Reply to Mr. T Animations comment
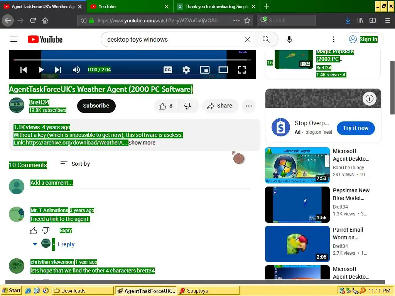The height and width of the screenshot is (296, 395). pos(66,230)
